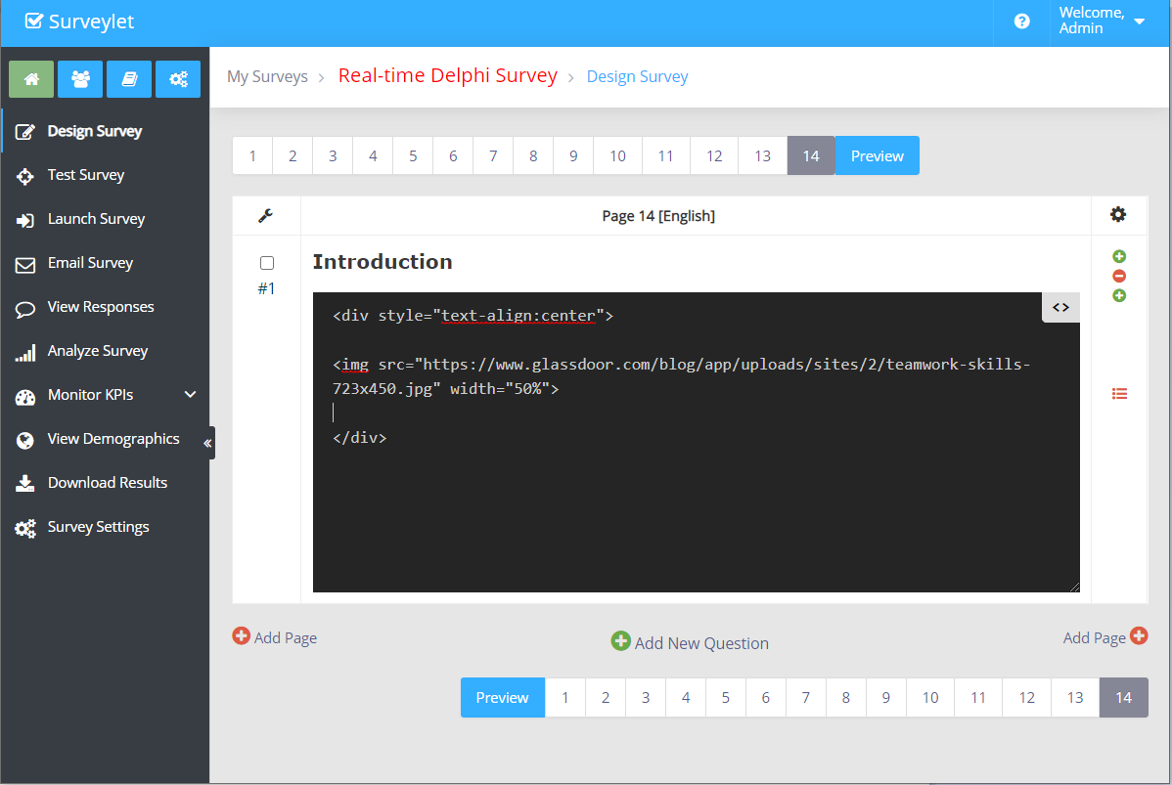Go to page 8 in bottom pagination
The width and height of the screenshot is (1172, 785).
[845, 698]
